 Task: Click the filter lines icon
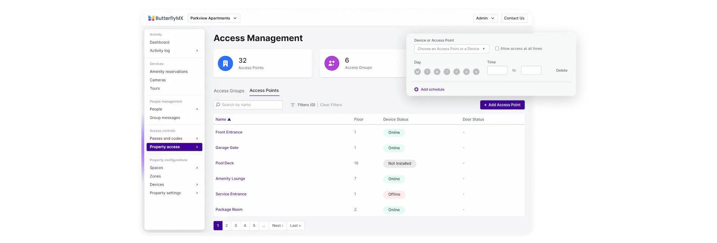pos(293,105)
